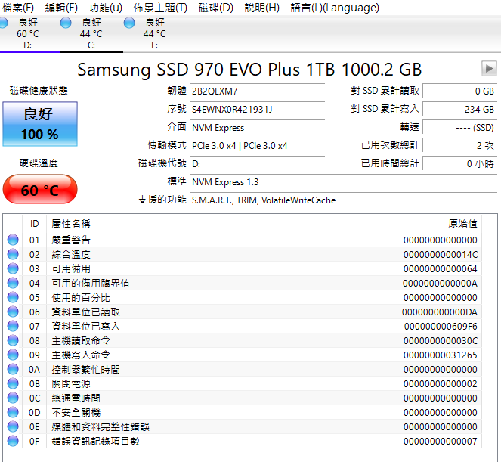This screenshot has width=501, height=462.
Task: Click the supported features field with TRIM
Action: pos(344,200)
